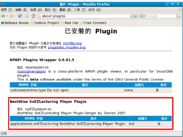Maximize the Firefox window
This screenshot has height=137, width=183.
coord(172,4)
